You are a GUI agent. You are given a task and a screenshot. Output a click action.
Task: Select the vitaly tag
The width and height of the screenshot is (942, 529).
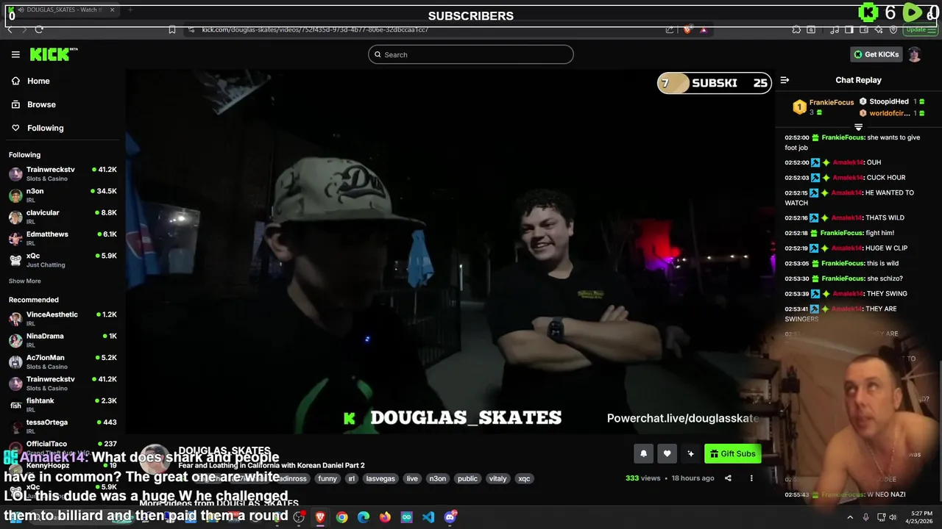tap(498, 478)
